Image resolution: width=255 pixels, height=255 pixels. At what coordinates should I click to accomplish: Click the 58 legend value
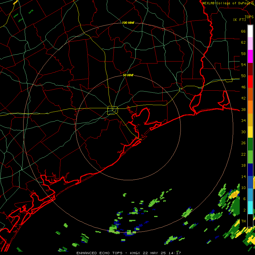click(243, 54)
